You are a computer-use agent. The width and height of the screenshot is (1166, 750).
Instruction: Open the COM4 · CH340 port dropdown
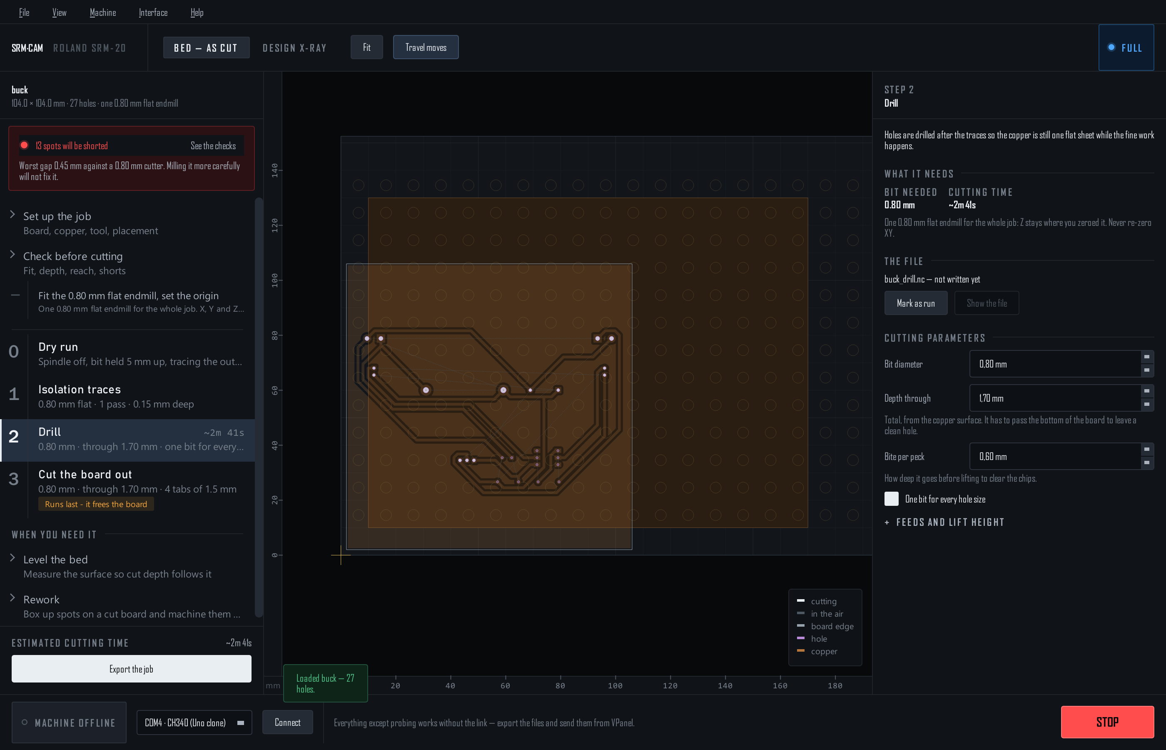pyautogui.click(x=194, y=723)
